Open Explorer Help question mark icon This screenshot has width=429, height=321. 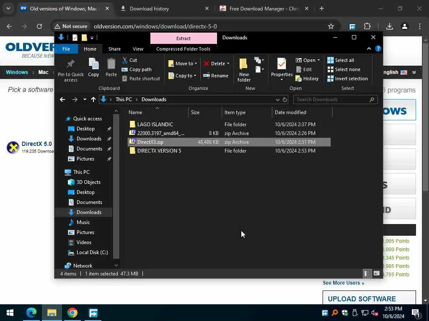pyautogui.click(x=378, y=48)
